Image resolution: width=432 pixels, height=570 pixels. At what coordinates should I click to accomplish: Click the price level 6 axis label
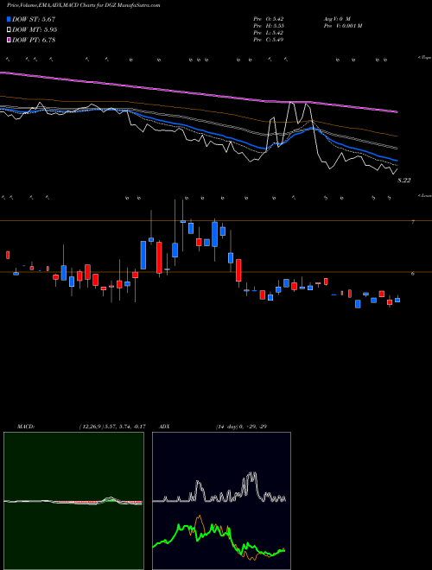pyautogui.click(x=413, y=274)
